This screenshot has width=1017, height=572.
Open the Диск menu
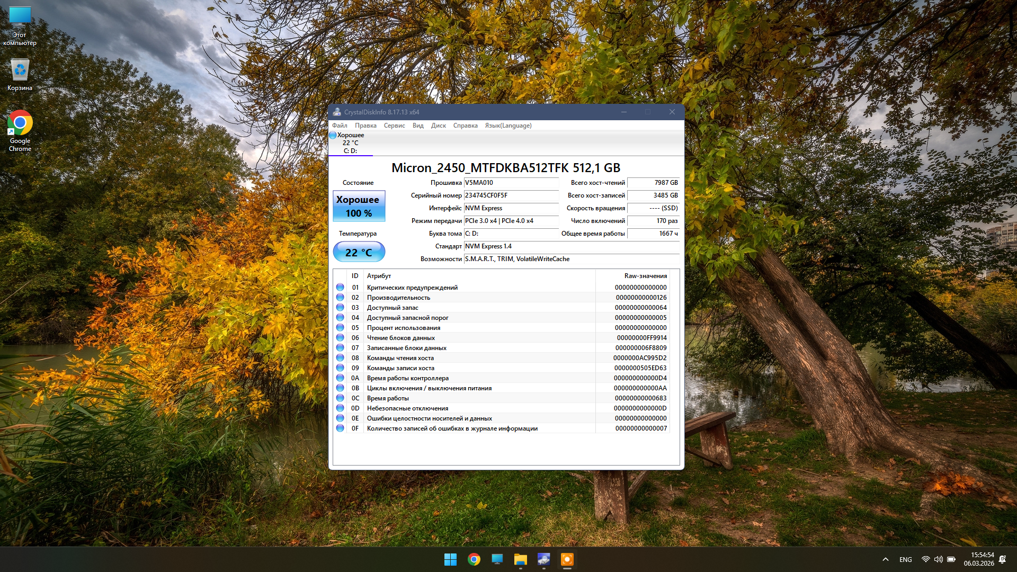coord(438,126)
